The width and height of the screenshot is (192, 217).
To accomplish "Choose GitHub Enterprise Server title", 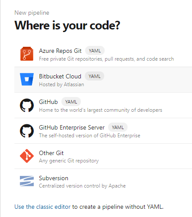I will pyautogui.click(x=72, y=127).
